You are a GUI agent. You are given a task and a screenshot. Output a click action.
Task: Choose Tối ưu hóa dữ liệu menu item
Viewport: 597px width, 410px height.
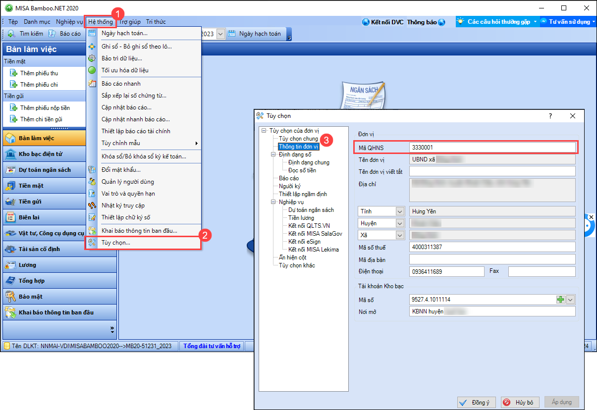pos(144,70)
